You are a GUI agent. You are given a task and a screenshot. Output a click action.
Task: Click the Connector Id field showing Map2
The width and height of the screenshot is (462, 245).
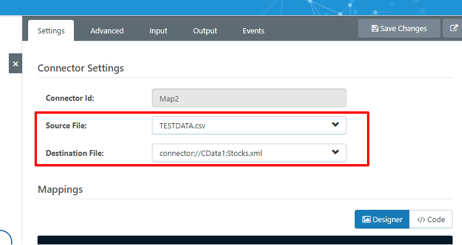249,98
